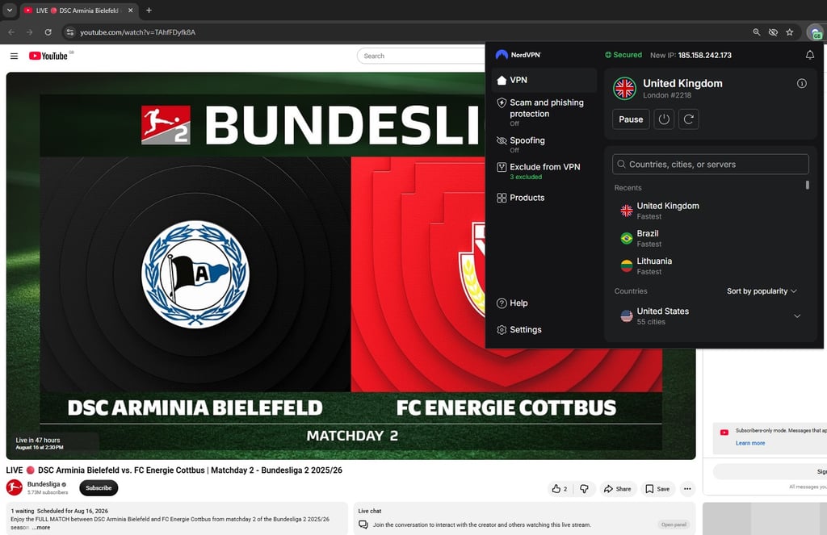Image resolution: width=827 pixels, height=535 pixels.
Task: Open NordVPN Settings
Action: point(519,329)
